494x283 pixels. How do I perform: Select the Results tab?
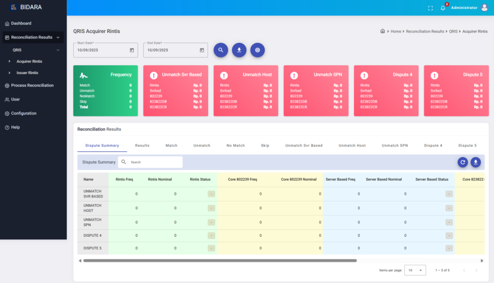[142, 146]
